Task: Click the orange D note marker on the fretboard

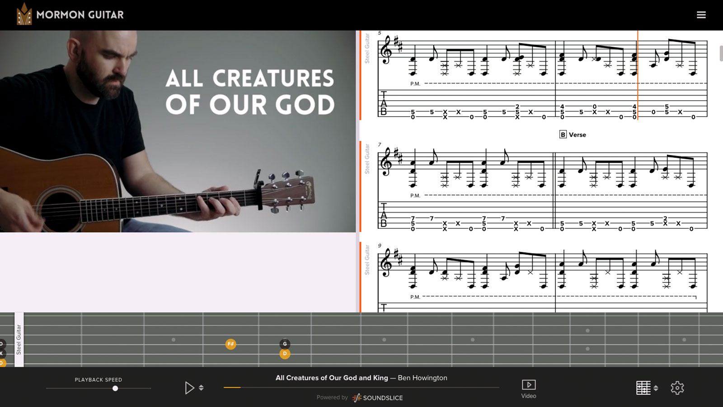Action: pos(285,353)
